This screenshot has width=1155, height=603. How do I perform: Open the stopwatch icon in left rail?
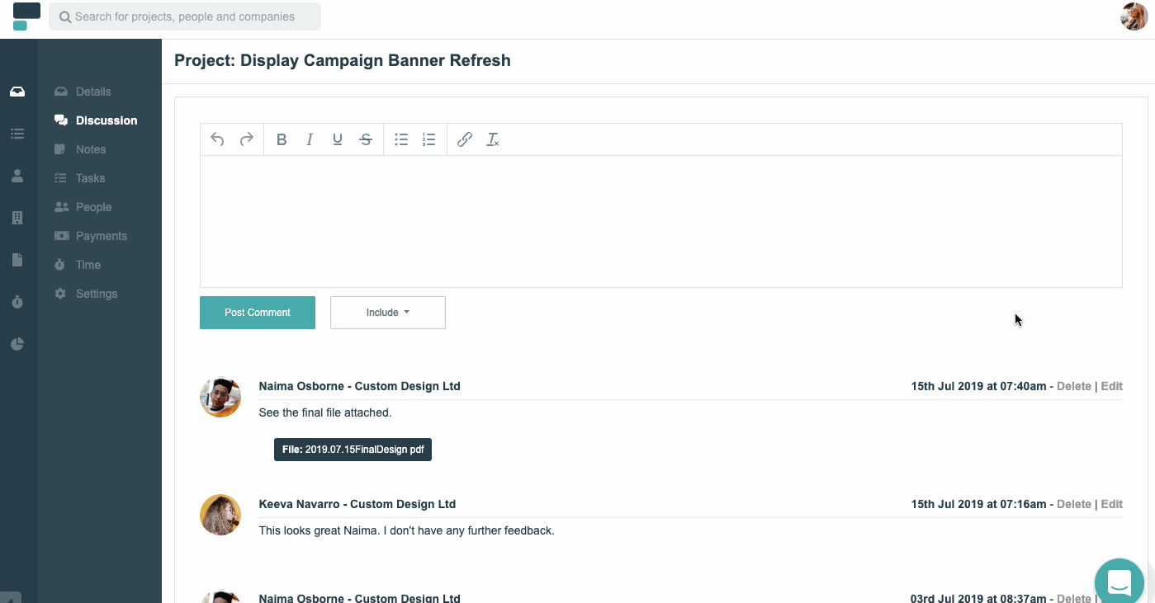(17, 302)
